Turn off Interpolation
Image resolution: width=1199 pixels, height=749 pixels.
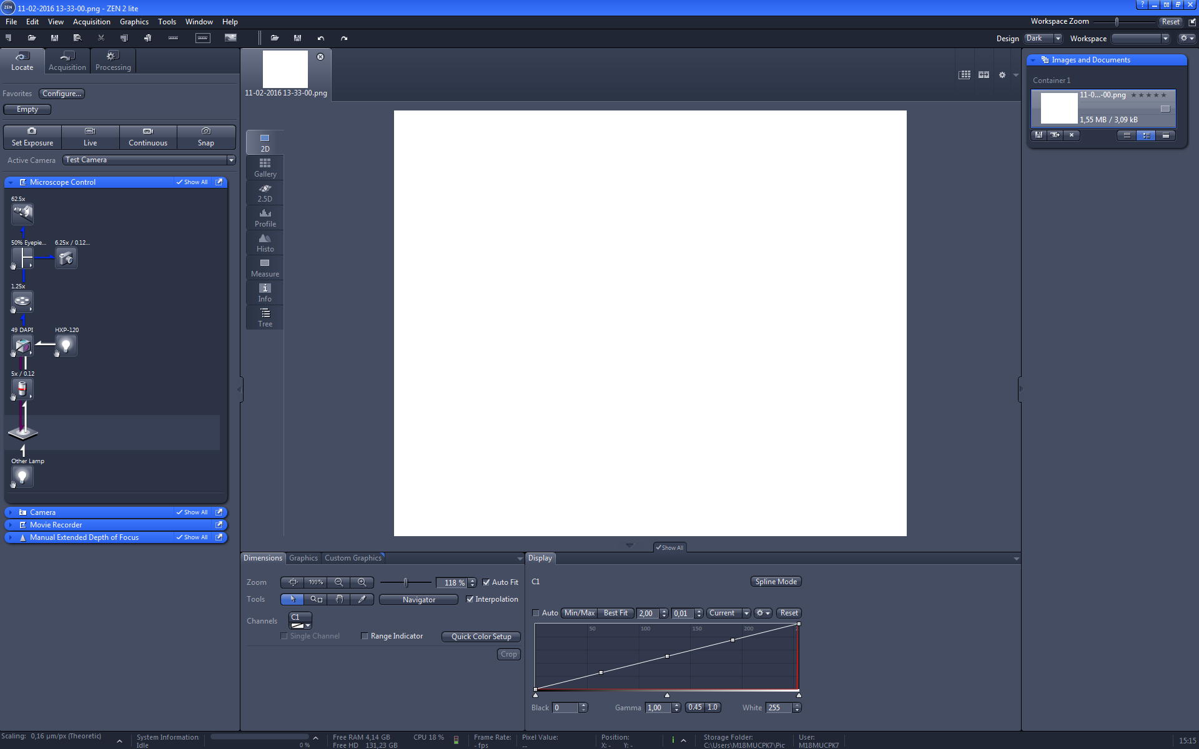[x=470, y=599]
